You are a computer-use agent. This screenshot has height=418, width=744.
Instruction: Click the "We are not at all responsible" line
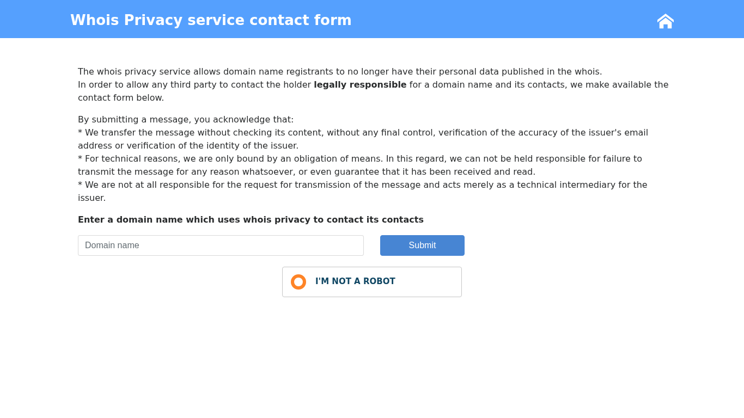coord(362,185)
